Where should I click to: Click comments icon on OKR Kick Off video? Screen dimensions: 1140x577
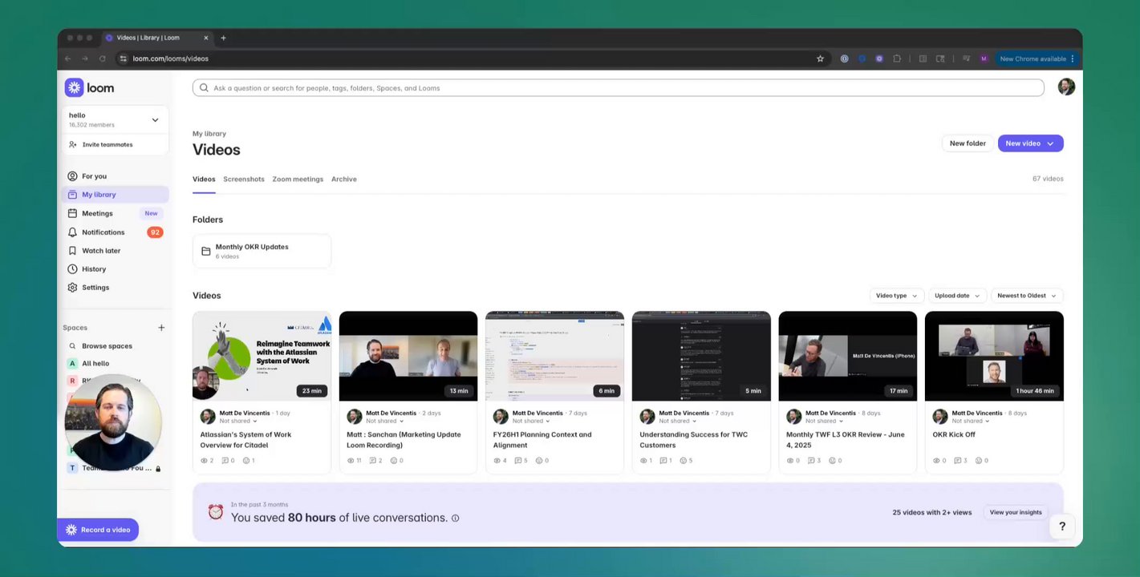click(x=958, y=461)
